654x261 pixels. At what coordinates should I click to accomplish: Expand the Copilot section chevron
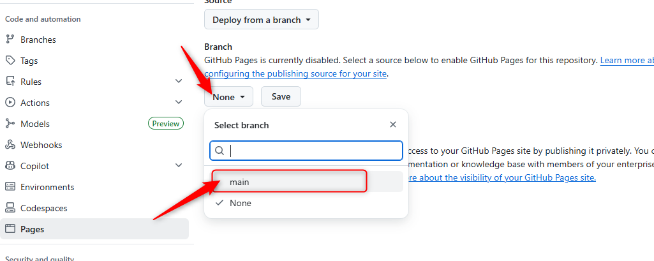pos(179,166)
